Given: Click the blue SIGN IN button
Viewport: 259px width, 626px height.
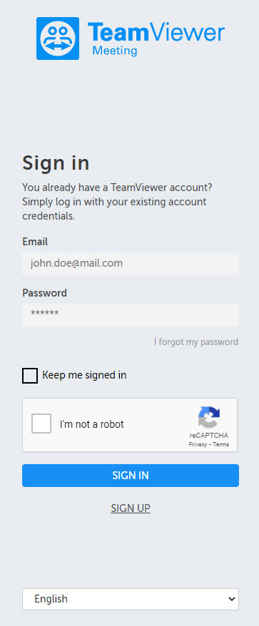Looking at the screenshot, I should (131, 475).
